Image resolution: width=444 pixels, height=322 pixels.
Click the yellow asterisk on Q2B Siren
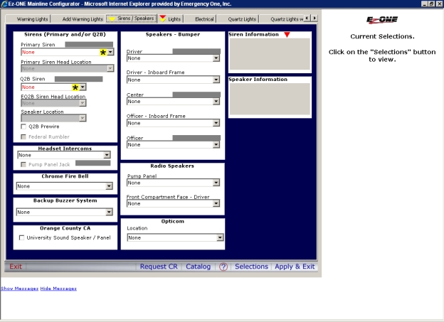coord(75,87)
